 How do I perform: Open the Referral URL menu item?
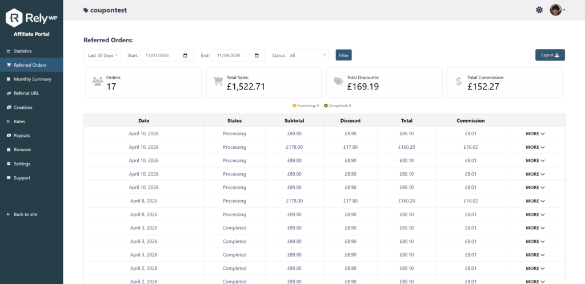[x=26, y=93]
